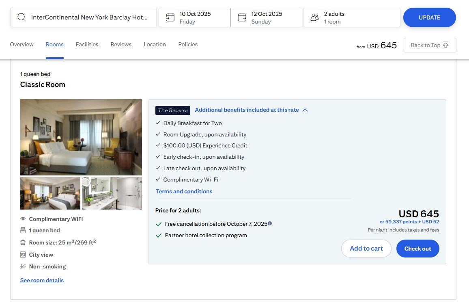Click the hotel name search field

click(83, 17)
